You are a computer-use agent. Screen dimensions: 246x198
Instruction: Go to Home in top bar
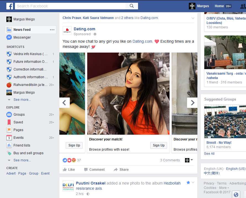tap(219, 6)
